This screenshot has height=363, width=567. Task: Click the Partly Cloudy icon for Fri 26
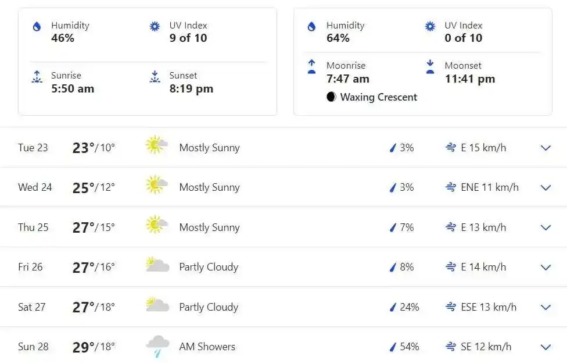(157, 265)
